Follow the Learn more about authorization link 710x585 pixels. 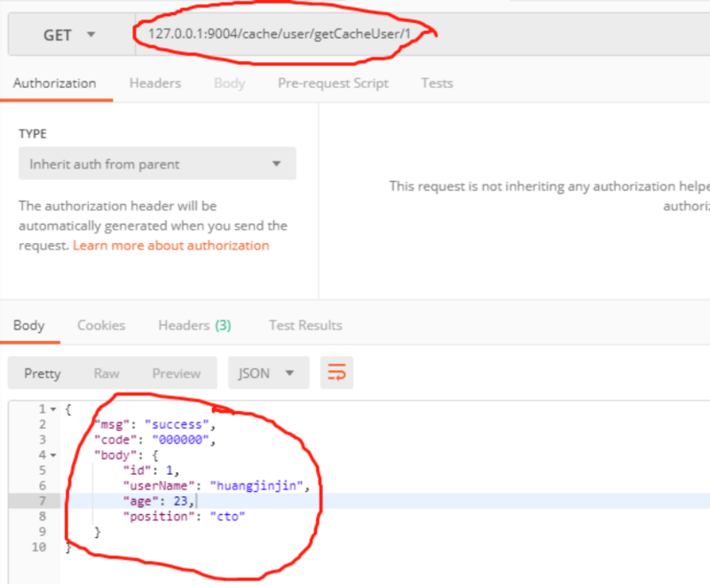click(171, 245)
